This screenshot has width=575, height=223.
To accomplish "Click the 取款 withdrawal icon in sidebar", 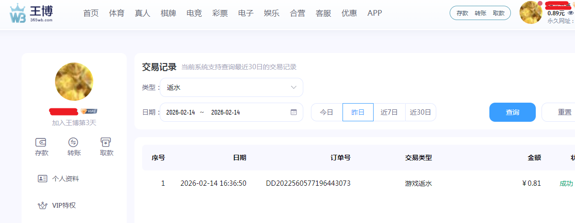I will [106, 142].
